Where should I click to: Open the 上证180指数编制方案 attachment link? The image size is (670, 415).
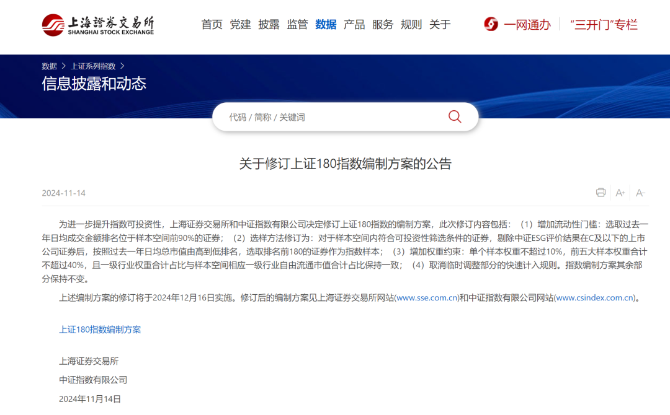tap(100, 330)
